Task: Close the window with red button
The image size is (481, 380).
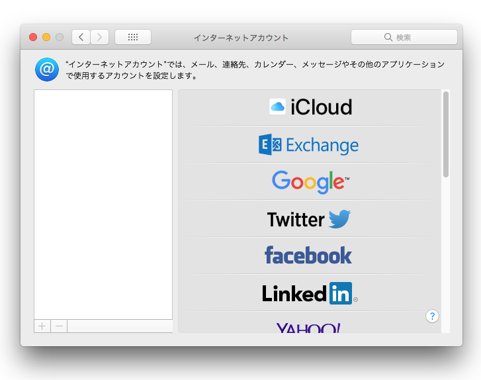Action: tap(33, 37)
